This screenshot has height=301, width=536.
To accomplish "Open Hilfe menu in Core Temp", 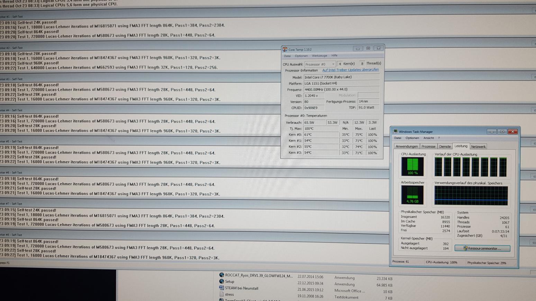I will [334, 55].
